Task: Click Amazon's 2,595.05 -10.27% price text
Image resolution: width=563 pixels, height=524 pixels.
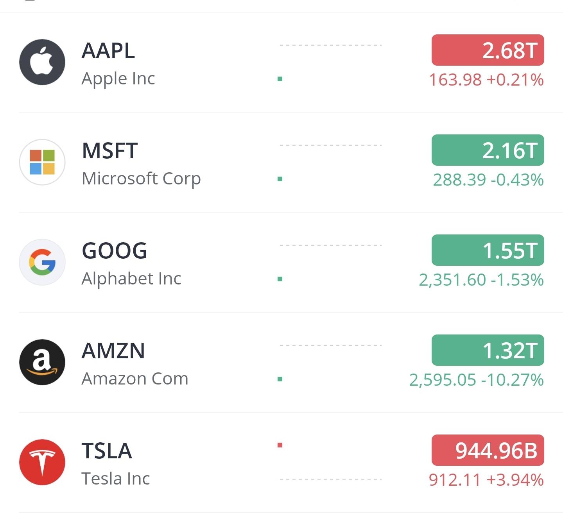Action: [x=476, y=380]
